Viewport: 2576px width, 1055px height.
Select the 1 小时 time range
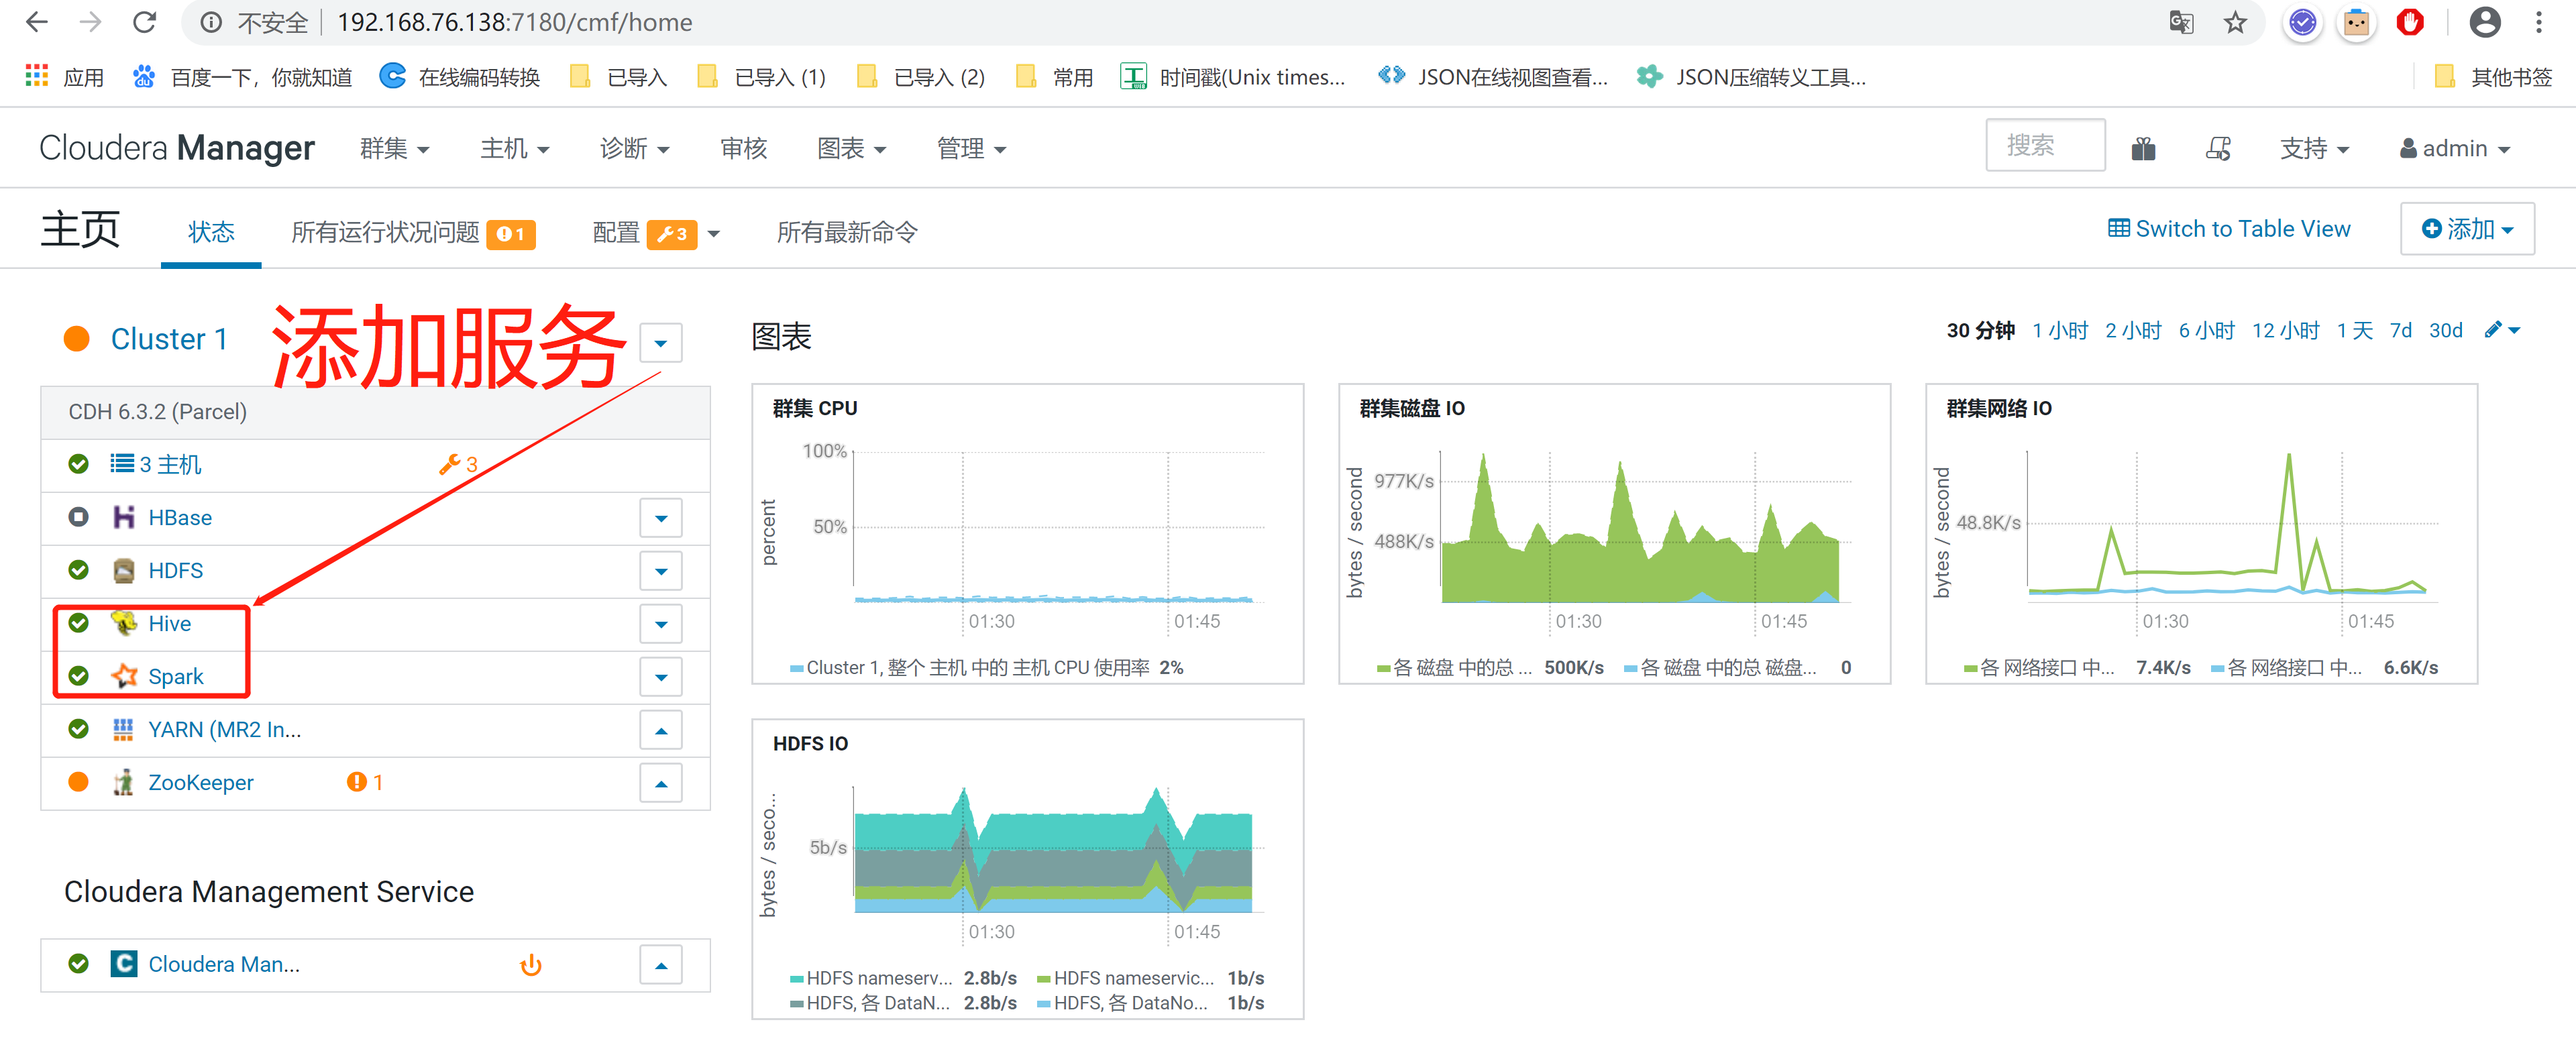(2059, 330)
